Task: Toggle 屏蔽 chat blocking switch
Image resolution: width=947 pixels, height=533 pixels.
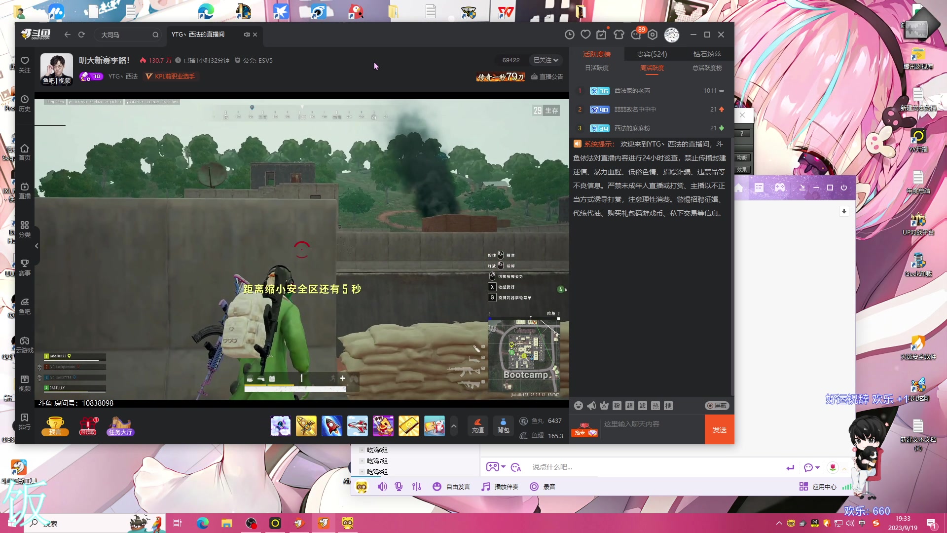Action: (717, 406)
